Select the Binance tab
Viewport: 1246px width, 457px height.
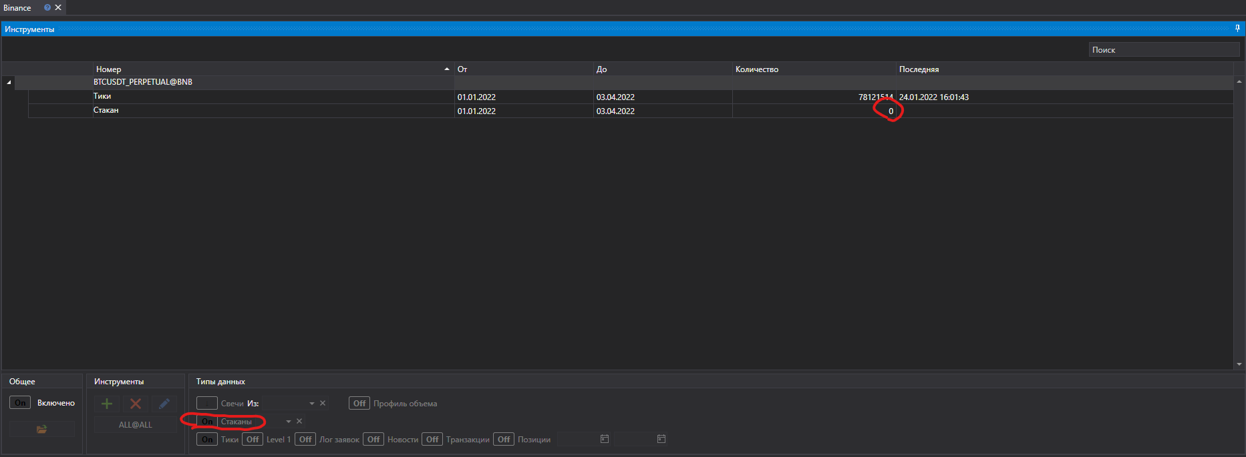point(18,8)
